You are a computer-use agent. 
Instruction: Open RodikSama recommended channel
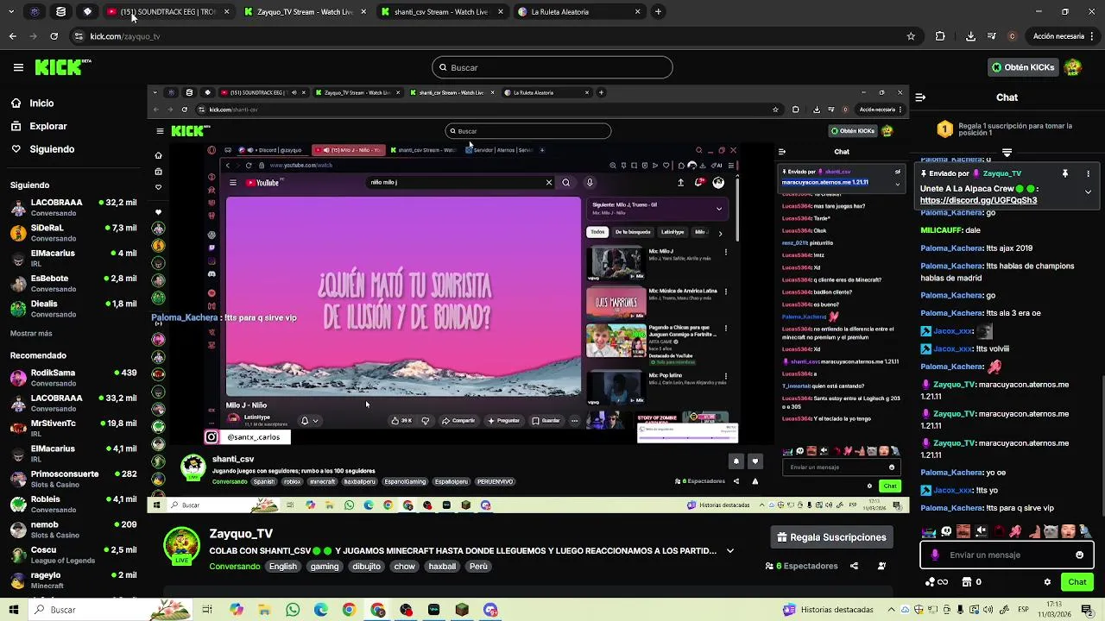[73, 378]
